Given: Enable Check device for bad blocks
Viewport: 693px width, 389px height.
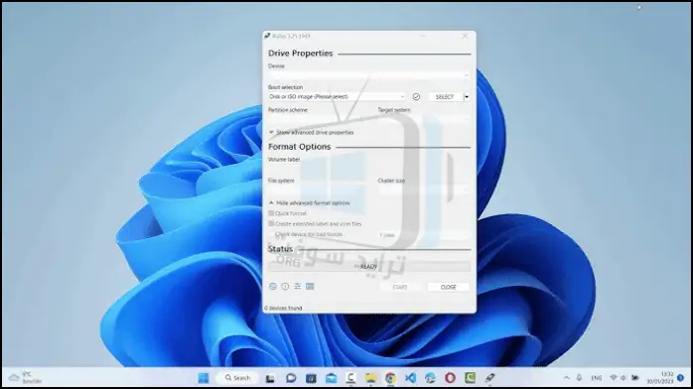Looking at the screenshot, I should click(x=271, y=234).
